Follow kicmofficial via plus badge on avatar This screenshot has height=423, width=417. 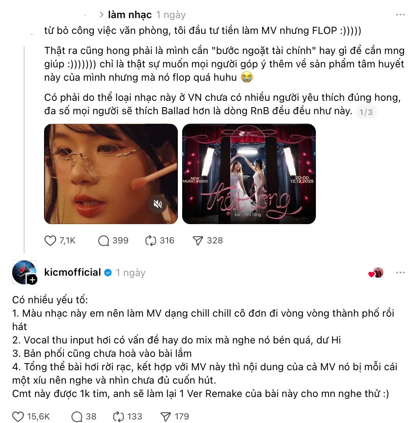pyautogui.click(x=32, y=280)
